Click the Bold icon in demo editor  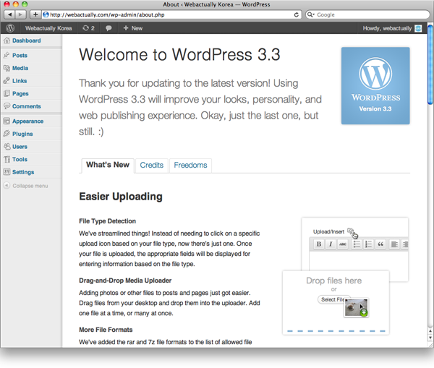[x=319, y=244]
